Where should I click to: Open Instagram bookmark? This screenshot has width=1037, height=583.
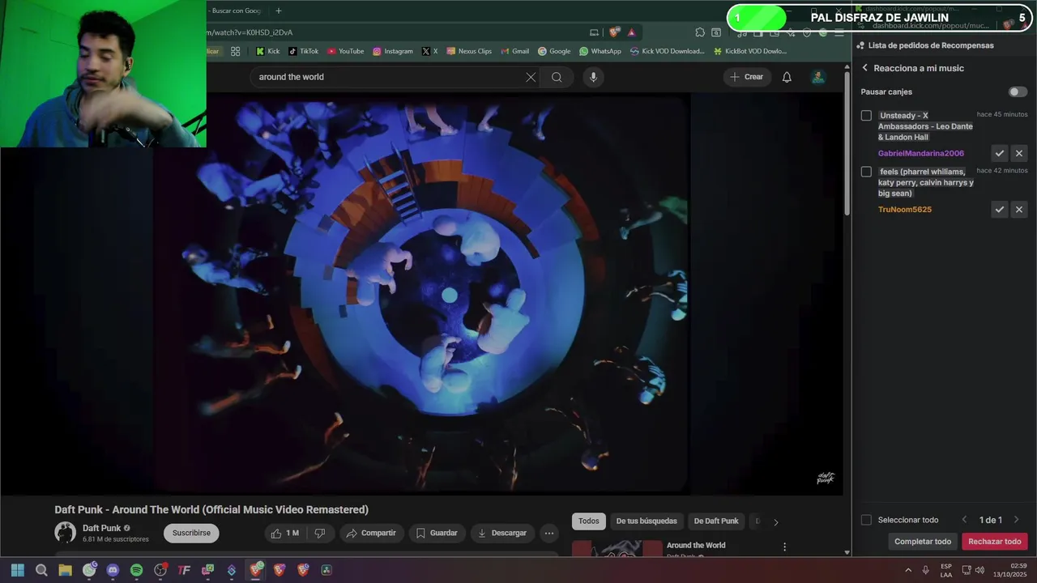pyautogui.click(x=393, y=51)
